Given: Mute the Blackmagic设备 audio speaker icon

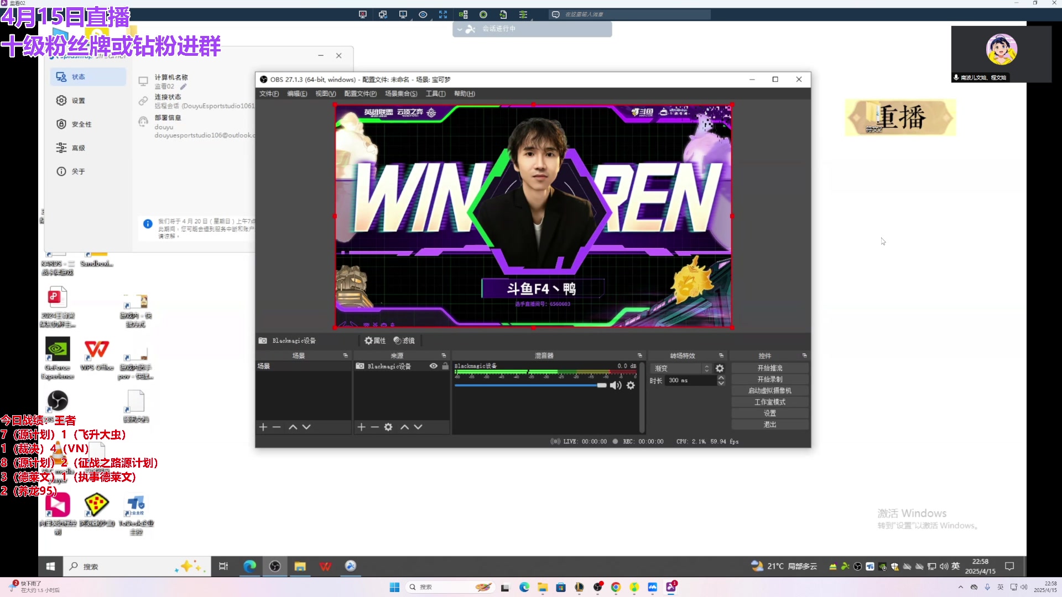Looking at the screenshot, I should (616, 385).
